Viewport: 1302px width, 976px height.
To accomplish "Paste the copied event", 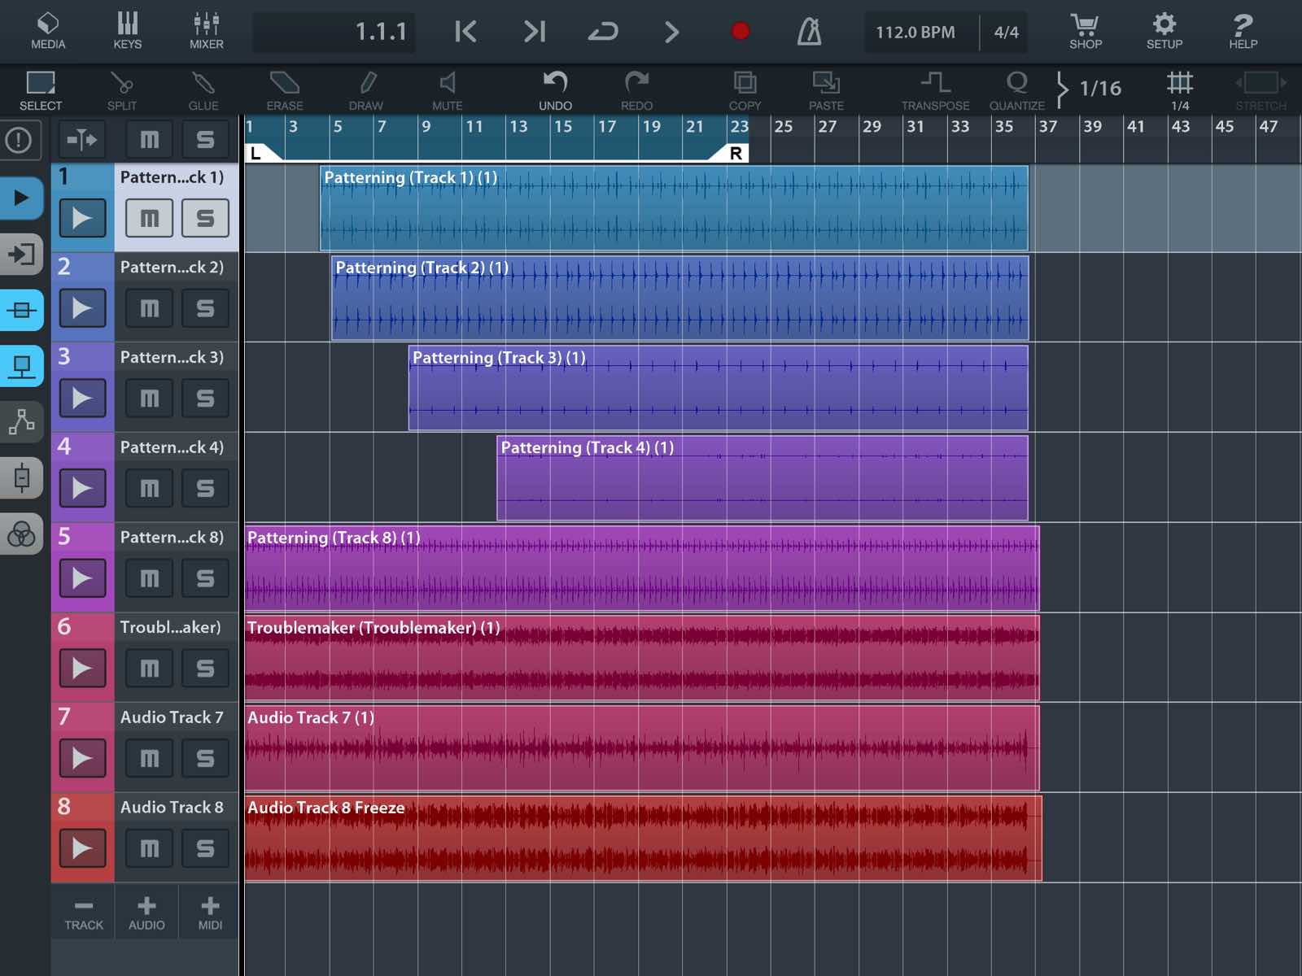I will (826, 90).
